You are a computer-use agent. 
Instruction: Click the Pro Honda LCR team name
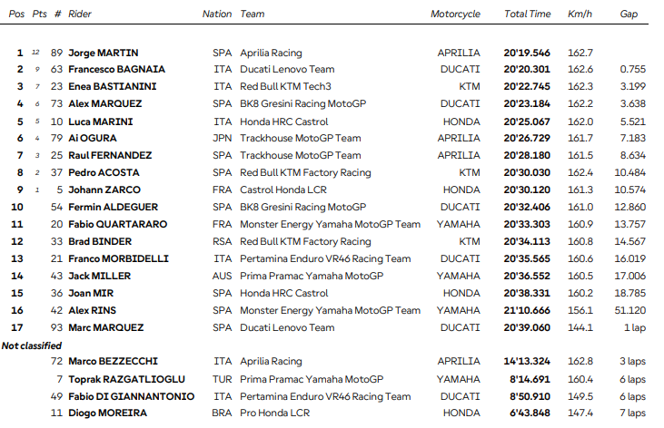[x=273, y=413]
